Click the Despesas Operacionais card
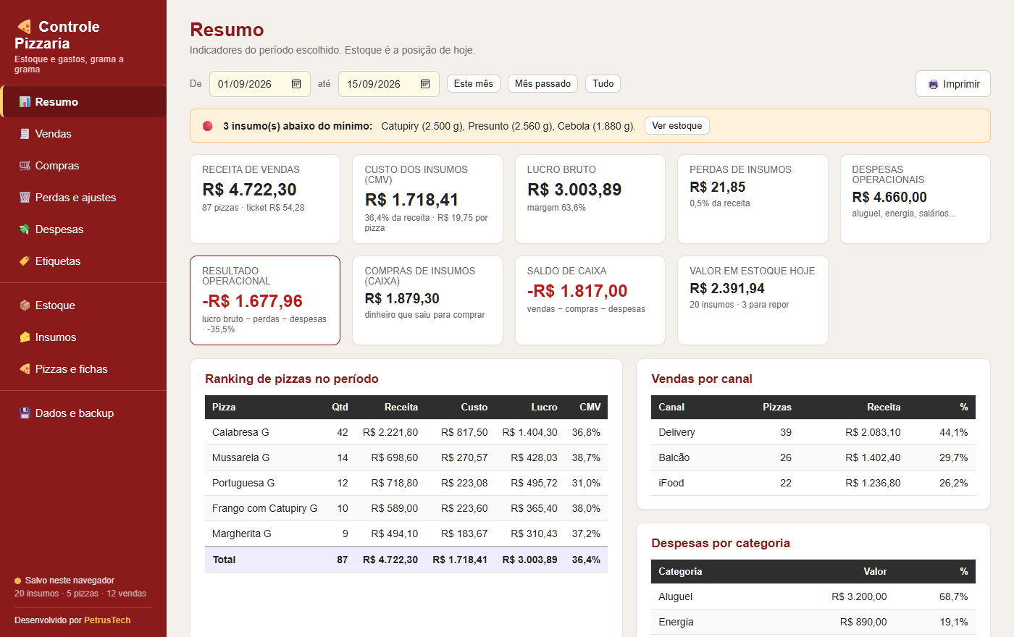Image resolution: width=1014 pixels, height=637 pixels. pos(915,199)
